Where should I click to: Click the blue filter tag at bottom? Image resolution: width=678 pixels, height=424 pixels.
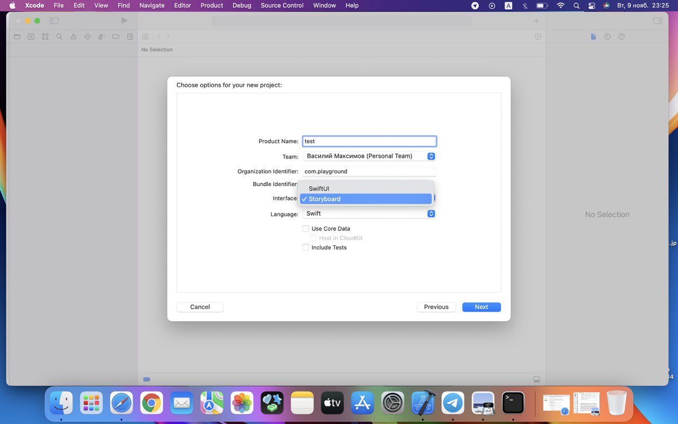(x=147, y=379)
